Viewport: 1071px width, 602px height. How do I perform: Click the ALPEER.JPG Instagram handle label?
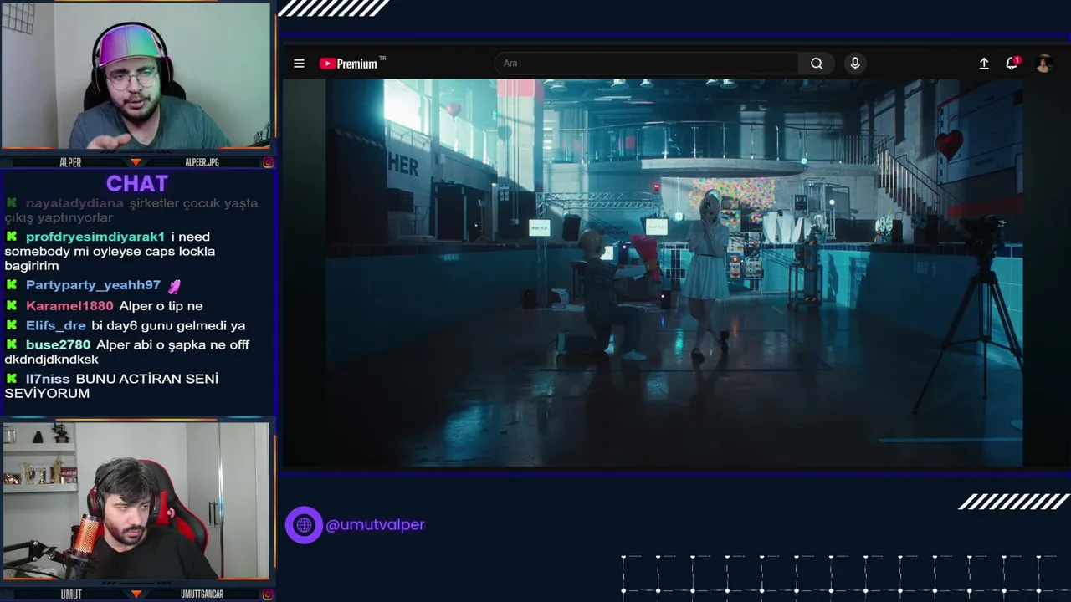[x=202, y=162]
